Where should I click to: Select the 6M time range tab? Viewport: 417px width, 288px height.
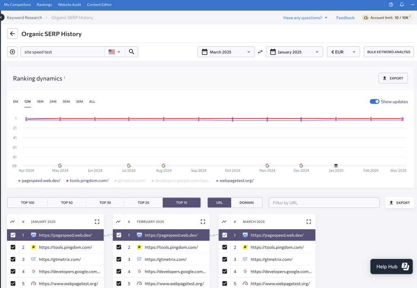coord(16,102)
